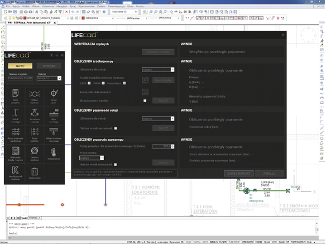Toggle the ESFR checkbox
Viewport: 325px width, 244px height.
coord(89,83)
